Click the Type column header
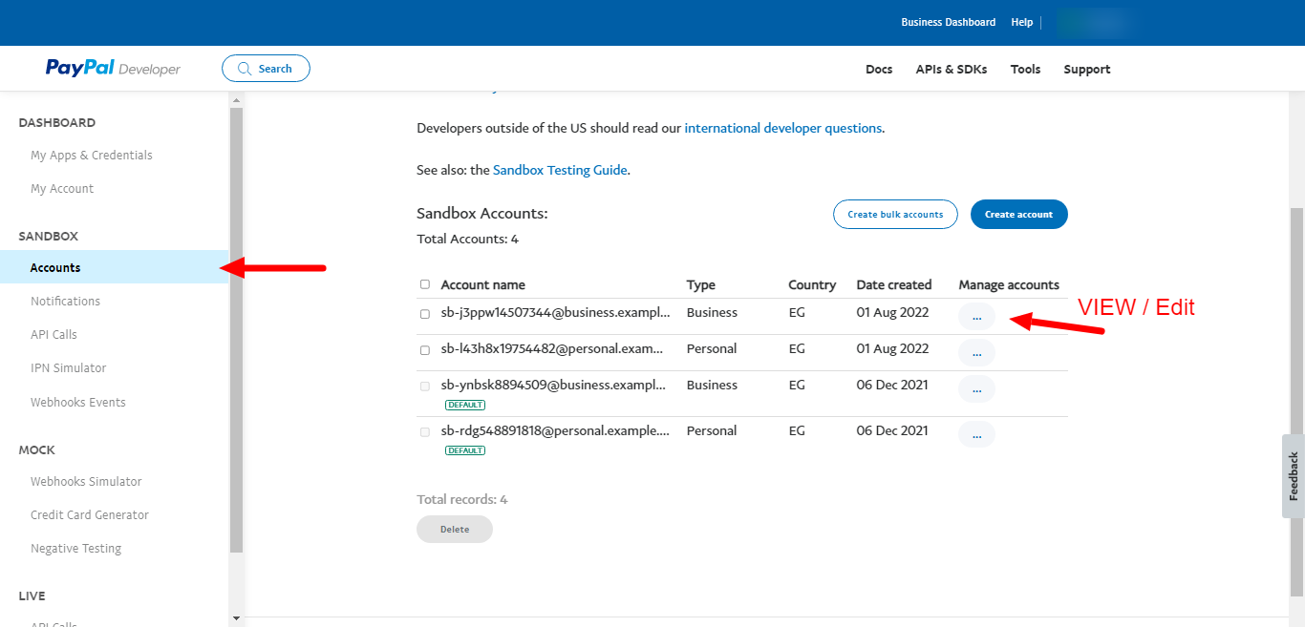Screen dimensions: 1305x627 pyautogui.click(x=701, y=285)
